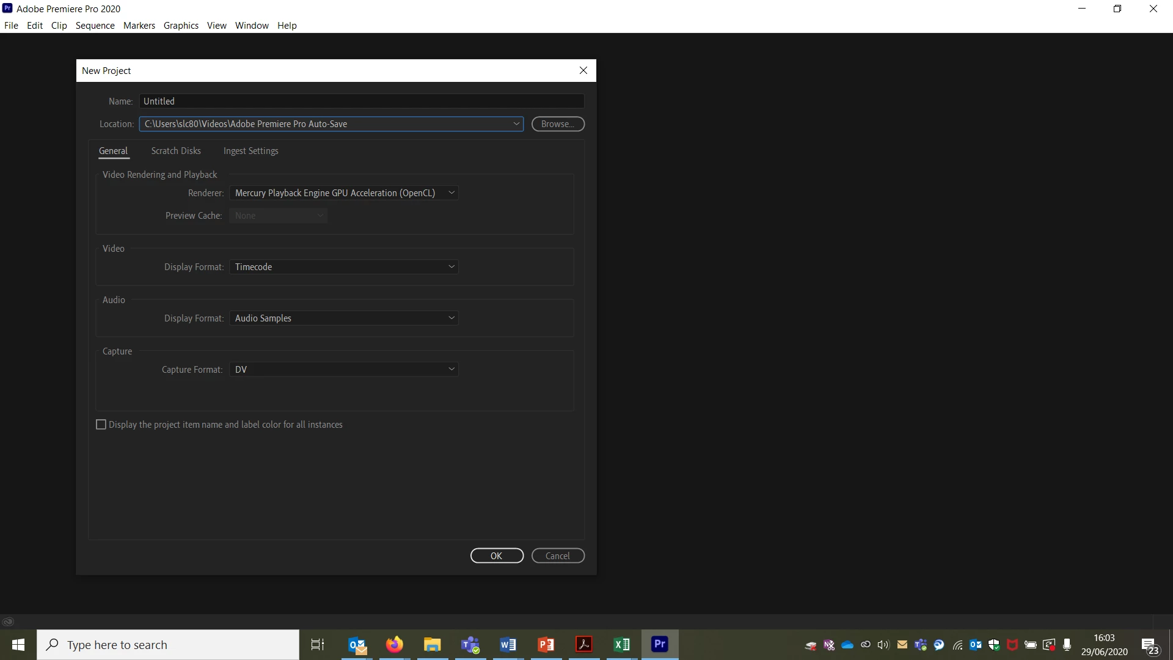Open Firefox from the taskbar
The width and height of the screenshot is (1173, 660).
(x=395, y=644)
